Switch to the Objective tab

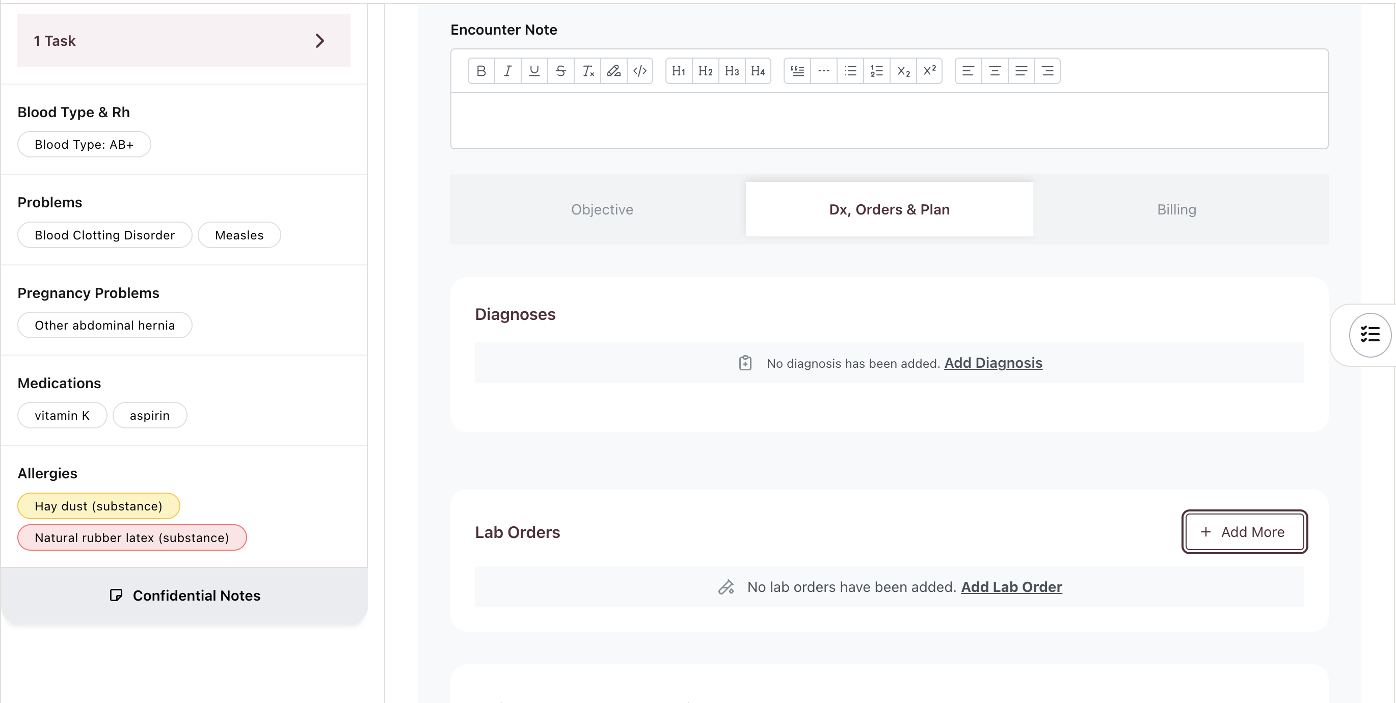pyautogui.click(x=602, y=209)
